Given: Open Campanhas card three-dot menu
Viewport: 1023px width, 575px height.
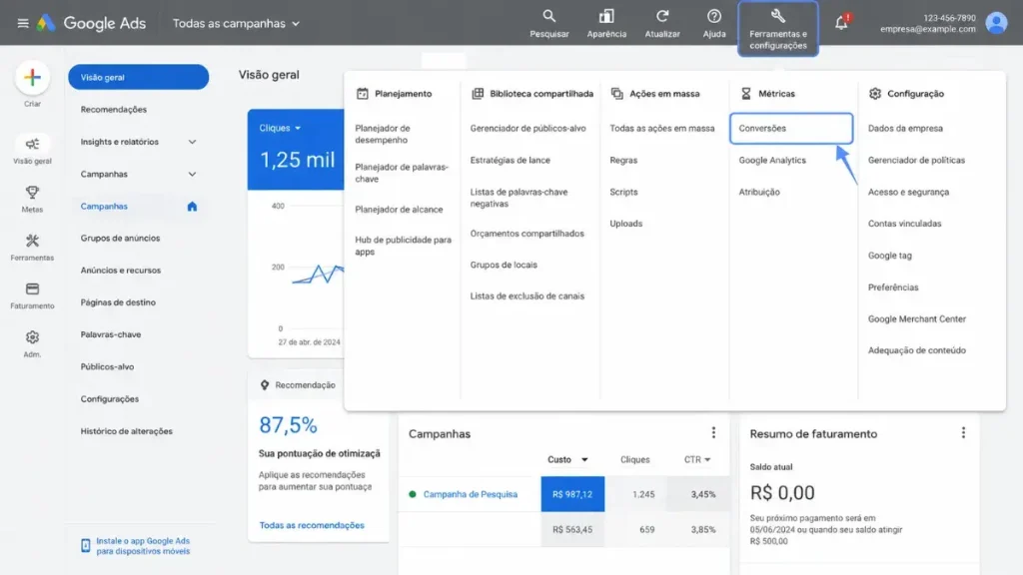Looking at the screenshot, I should coord(713,433).
